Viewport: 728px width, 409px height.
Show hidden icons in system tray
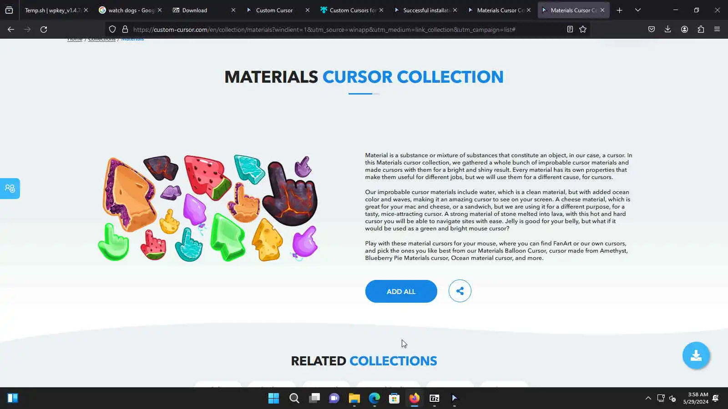tap(648, 398)
